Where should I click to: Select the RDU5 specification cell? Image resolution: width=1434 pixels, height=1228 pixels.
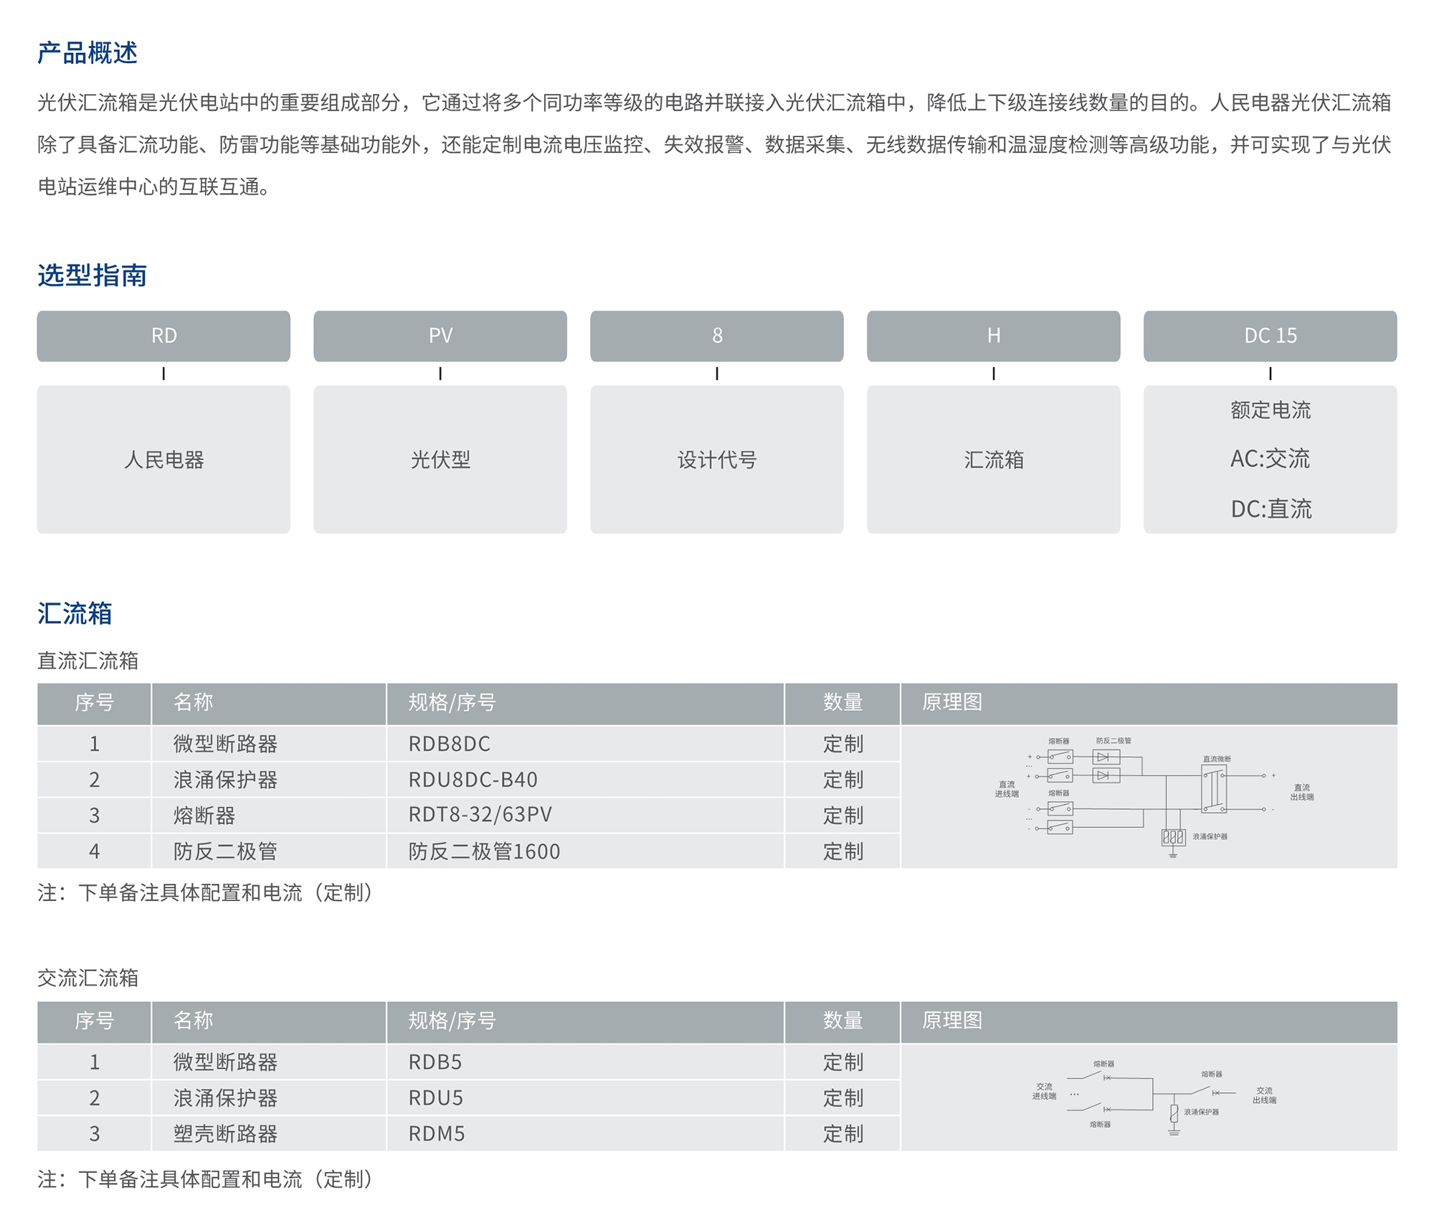tap(585, 1098)
